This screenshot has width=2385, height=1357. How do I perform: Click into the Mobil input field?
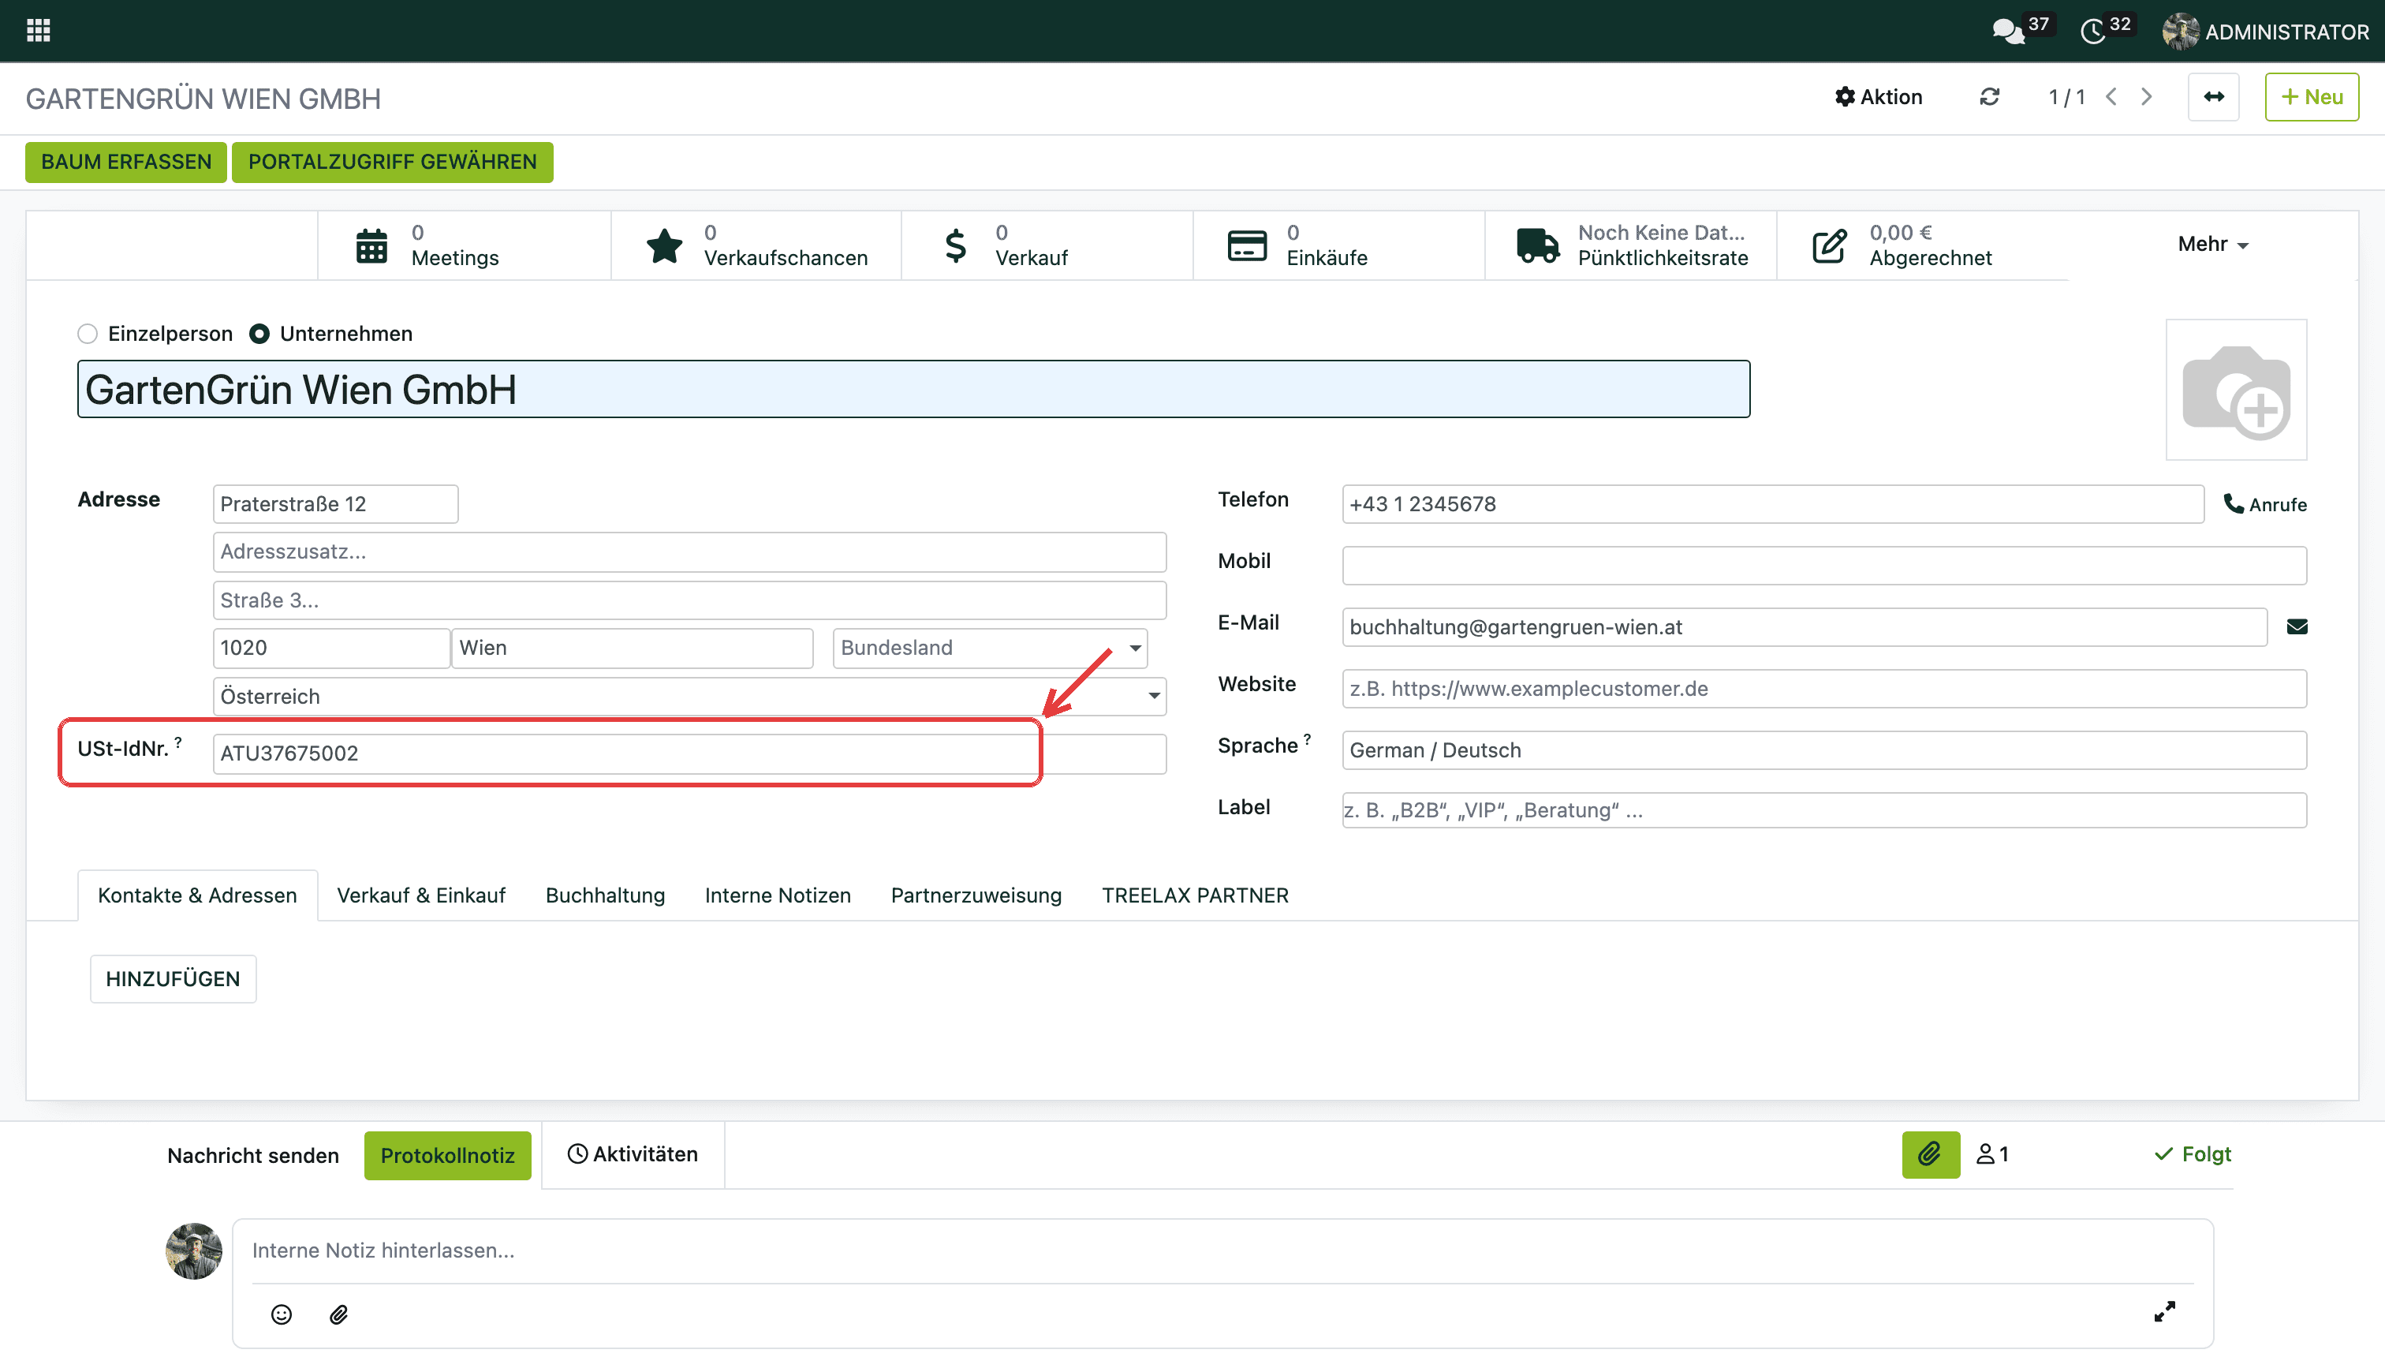click(x=1823, y=566)
